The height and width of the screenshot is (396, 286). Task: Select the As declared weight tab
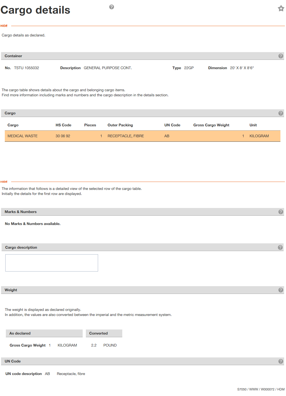pos(44,333)
